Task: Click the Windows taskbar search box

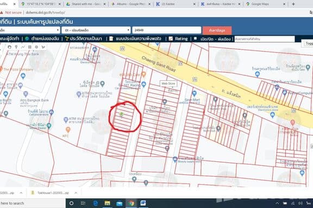Action: click(33, 203)
